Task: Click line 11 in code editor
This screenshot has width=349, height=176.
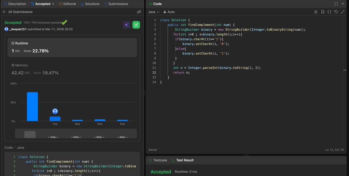Action: pyautogui.click(x=217, y=68)
